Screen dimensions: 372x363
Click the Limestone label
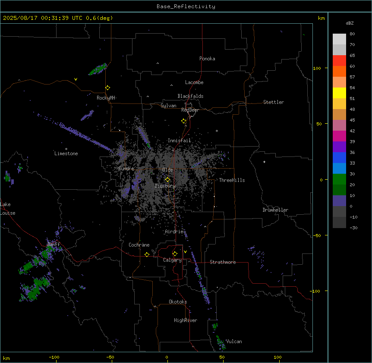(x=66, y=153)
